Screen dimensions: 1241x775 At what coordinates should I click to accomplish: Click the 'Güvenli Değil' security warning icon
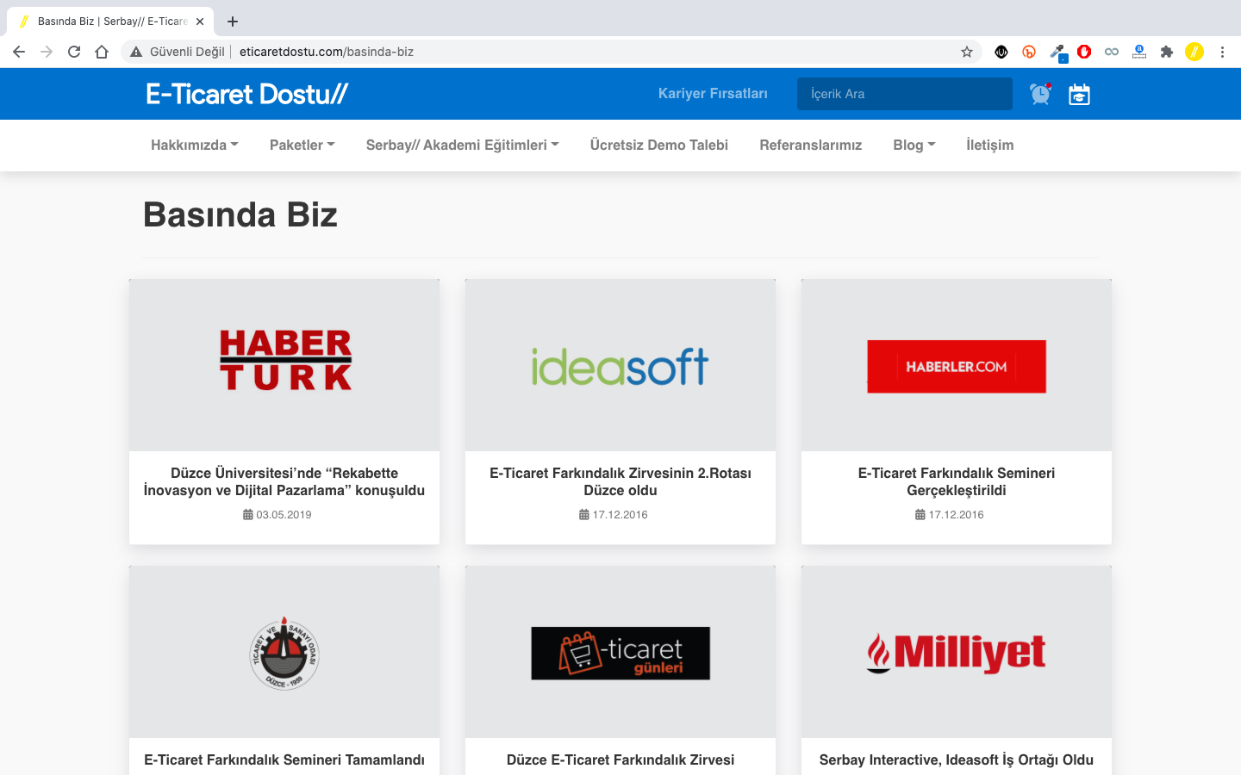[x=136, y=52]
